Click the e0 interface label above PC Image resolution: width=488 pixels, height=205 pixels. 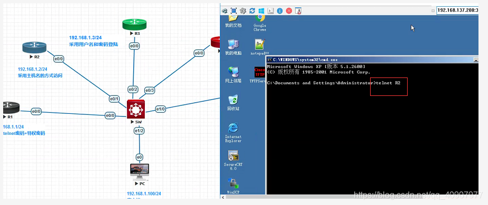tap(140, 157)
